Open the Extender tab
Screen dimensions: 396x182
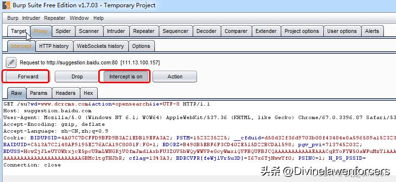click(266, 31)
